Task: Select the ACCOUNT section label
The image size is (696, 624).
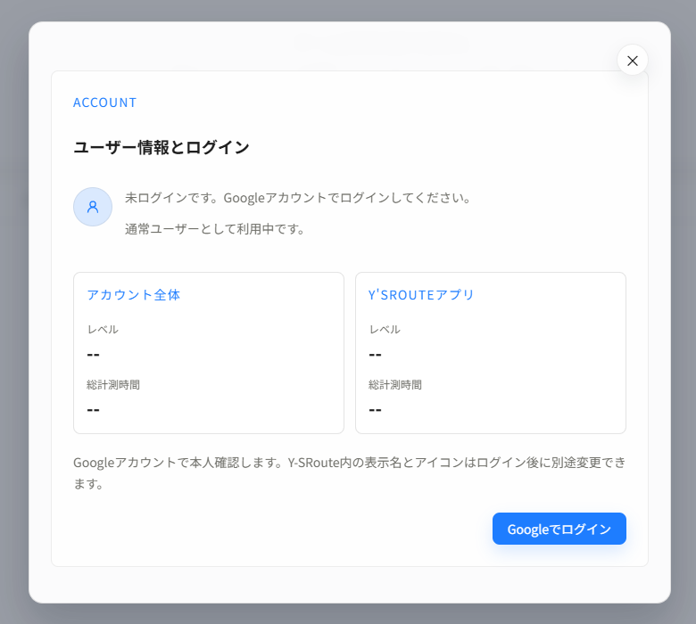Action: [x=104, y=103]
